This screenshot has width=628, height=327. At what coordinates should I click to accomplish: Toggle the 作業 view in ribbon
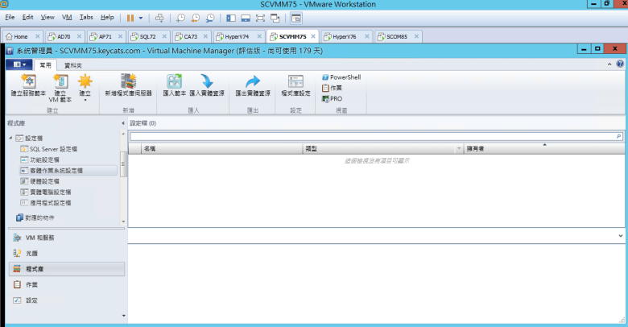pyautogui.click(x=332, y=88)
